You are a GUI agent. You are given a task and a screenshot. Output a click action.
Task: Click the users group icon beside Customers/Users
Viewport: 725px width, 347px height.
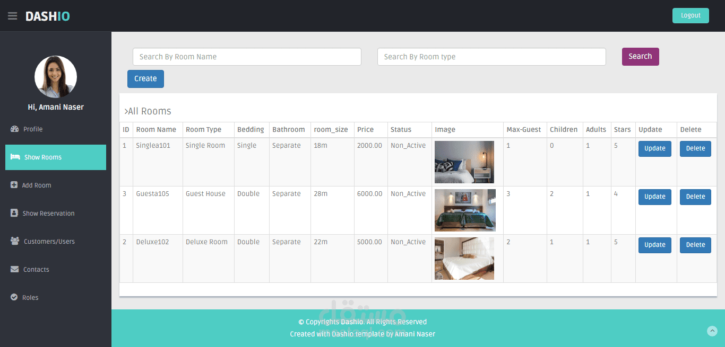coord(15,241)
